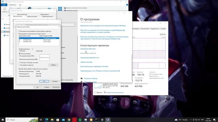Click the Properties checkmark icon in Explorer ribbon
The height and width of the screenshot is (122, 218).
tap(4, 9)
